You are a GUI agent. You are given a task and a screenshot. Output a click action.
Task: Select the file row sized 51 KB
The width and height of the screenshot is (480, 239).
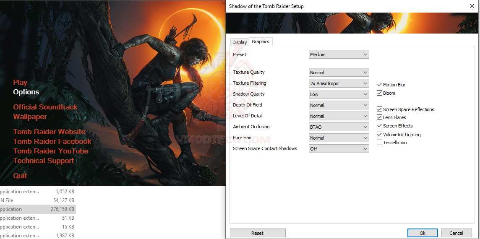pyautogui.click(x=38, y=218)
